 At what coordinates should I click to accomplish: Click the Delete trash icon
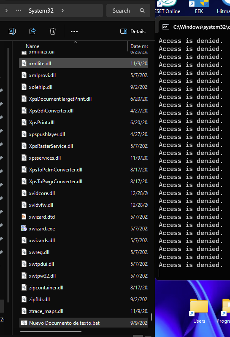pyautogui.click(x=53, y=31)
